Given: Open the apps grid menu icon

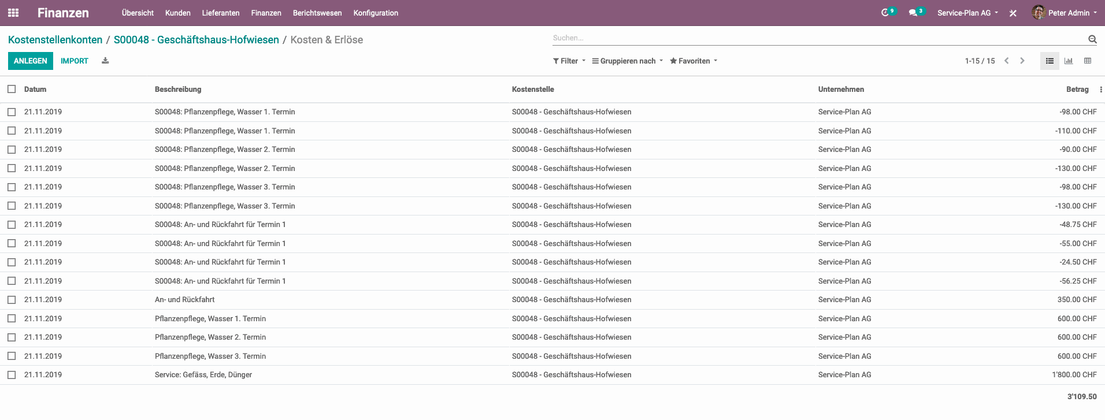Looking at the screenshot, I should coord(13,13).
